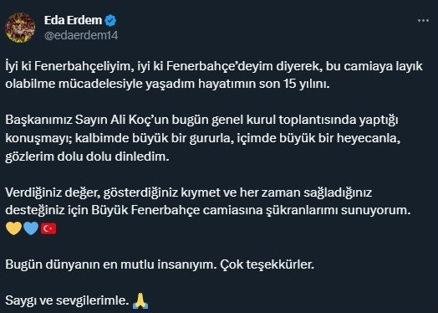Click the closing text "Saygı ve sevgilerimle"
438x313 pixels.
[67, 300]
